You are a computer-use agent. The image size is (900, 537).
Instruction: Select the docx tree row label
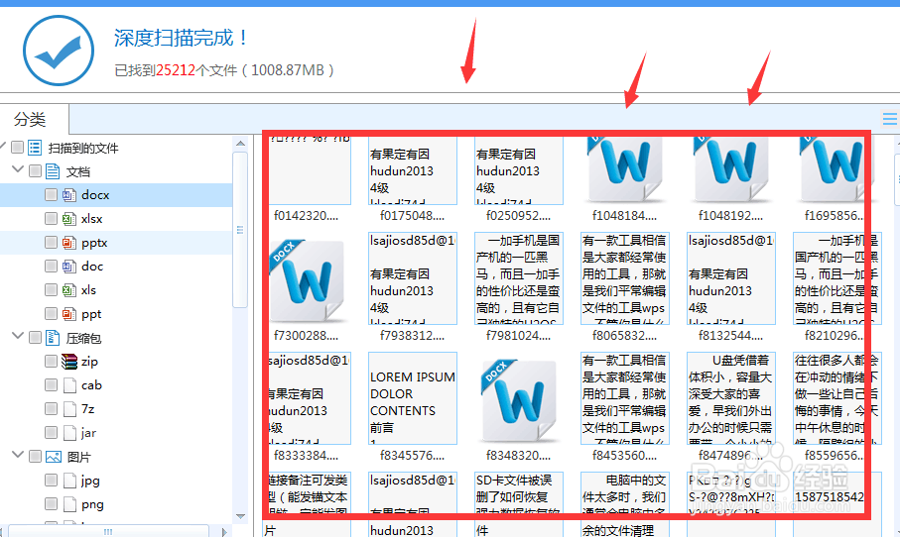point(95,195)
